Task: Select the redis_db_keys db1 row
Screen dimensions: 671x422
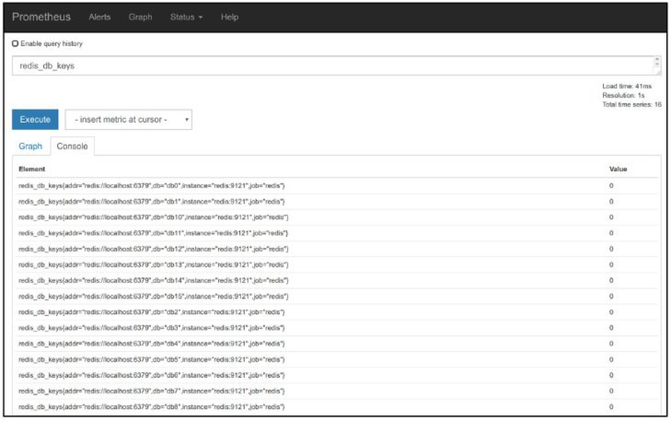Action: [x=335, y=202]
